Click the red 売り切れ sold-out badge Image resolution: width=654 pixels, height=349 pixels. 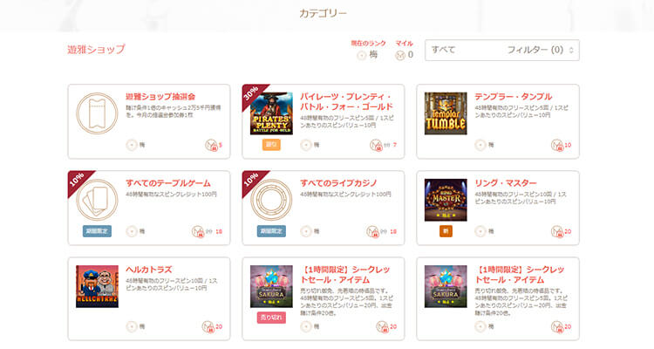pyautogui.click(x=271, y=318)
